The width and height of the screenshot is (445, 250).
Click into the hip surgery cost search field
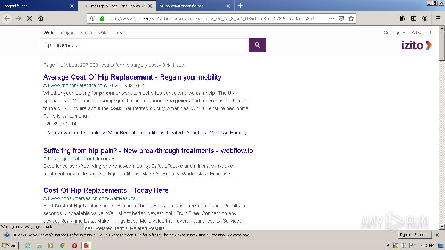coord(144,45)
